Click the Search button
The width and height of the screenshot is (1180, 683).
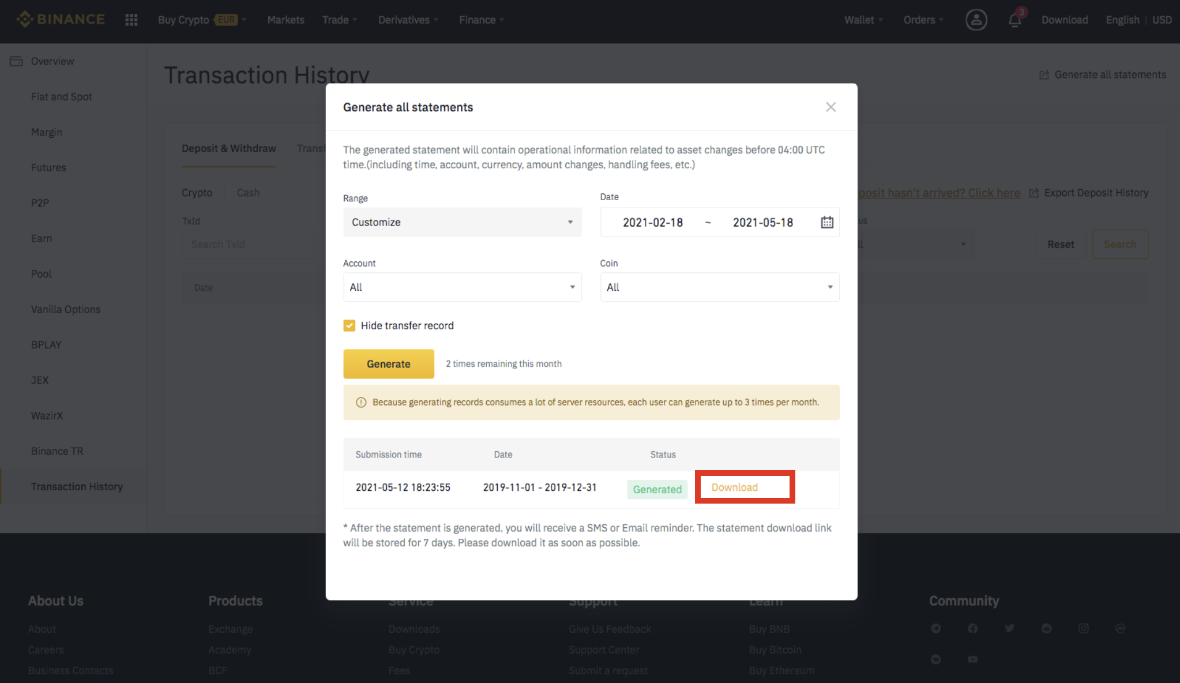tap(1120, 245)
